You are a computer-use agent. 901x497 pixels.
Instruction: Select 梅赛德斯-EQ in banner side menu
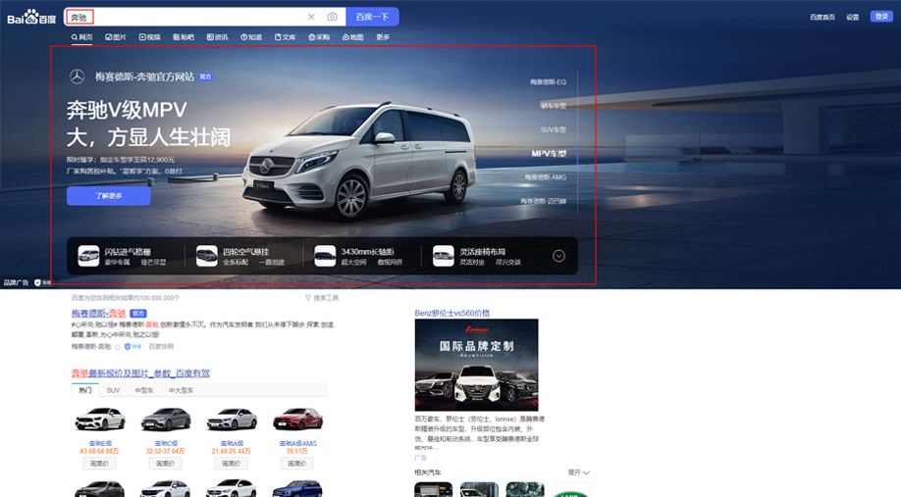click(548, 82)
